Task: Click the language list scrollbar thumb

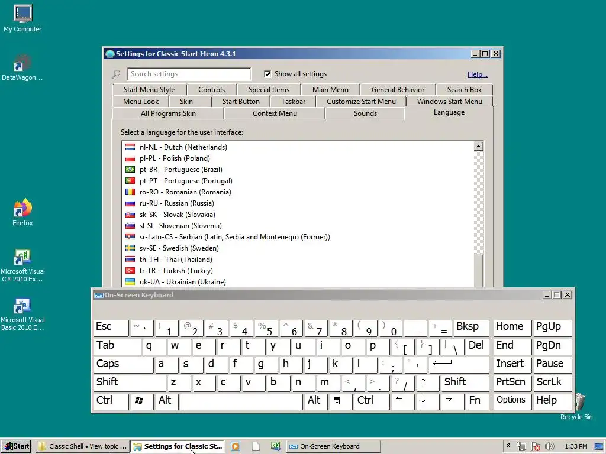Action: (x=478, y=271)
